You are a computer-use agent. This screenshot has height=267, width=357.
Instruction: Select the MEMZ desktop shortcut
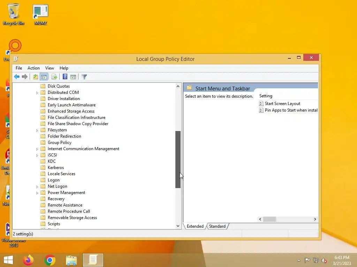pos(40,15)
